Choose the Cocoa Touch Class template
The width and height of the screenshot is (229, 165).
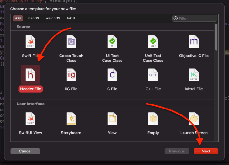pos(71,42)
